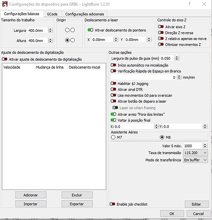Click the Velocidade column header
Image resolution: width=212 pixels, height=220 pixels.
coord(18,67)
